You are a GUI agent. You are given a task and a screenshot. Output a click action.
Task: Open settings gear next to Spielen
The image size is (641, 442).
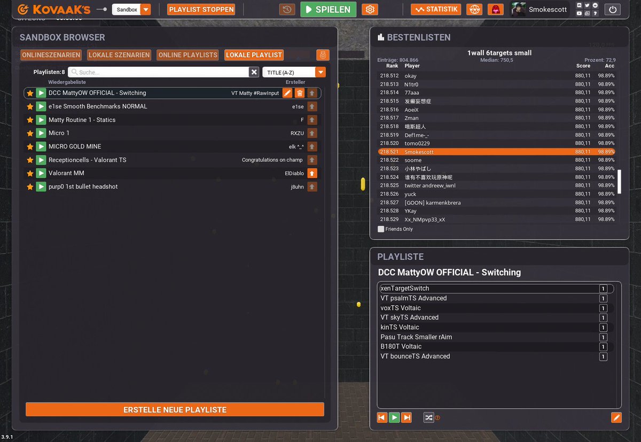[x=370, y=9]
